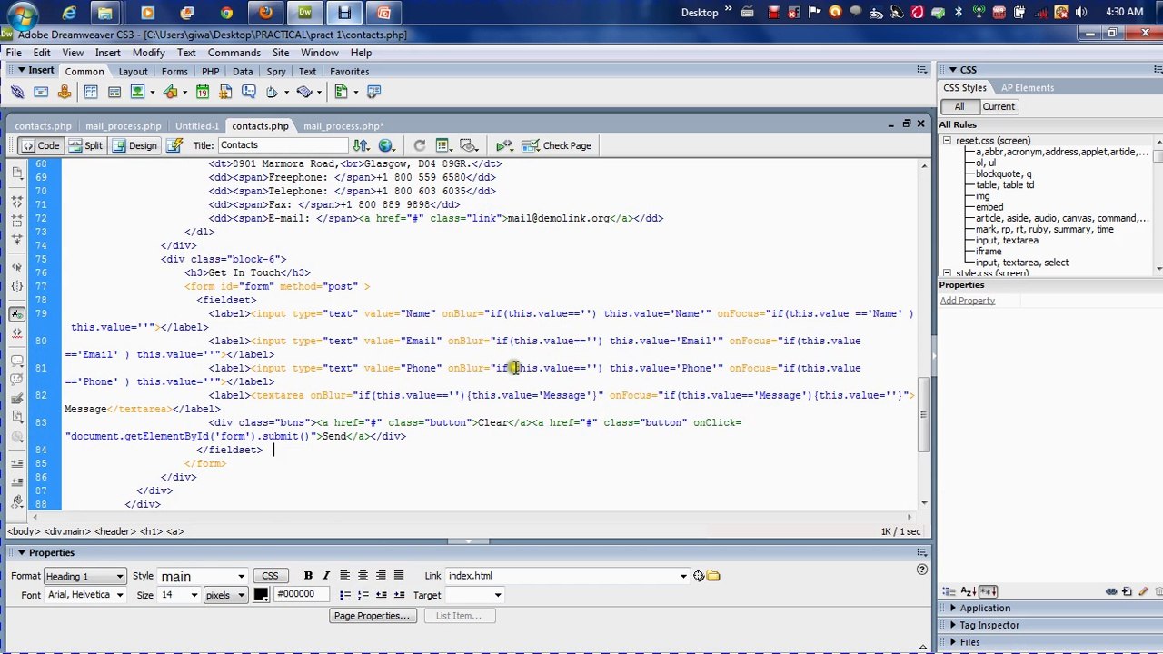Show All CSS rules
The height and width of the screenshot is (654, 1163).
[x=959, y=106]
